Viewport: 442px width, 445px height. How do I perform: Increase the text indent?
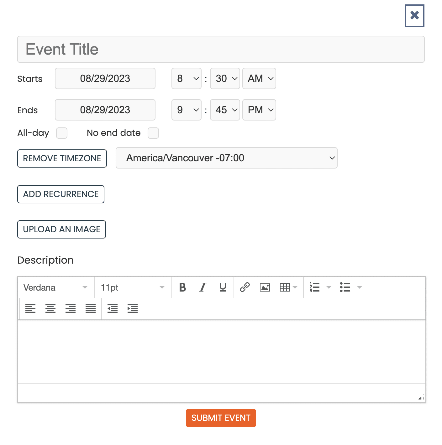pos(132,308)
